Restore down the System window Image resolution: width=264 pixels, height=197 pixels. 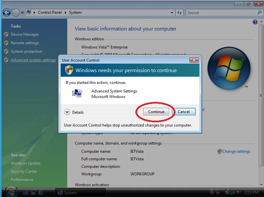click(x=249, y=4)
